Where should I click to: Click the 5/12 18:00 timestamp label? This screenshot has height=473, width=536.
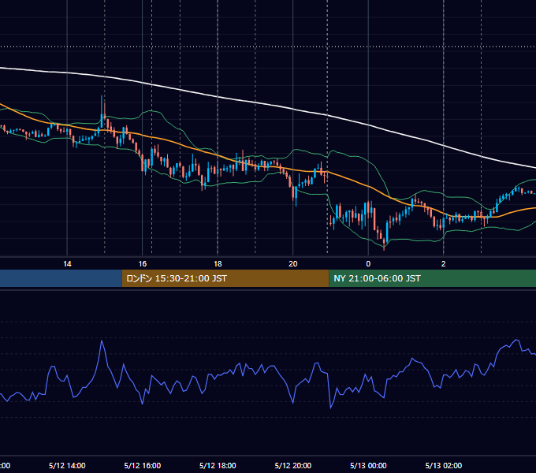point(218,465)
